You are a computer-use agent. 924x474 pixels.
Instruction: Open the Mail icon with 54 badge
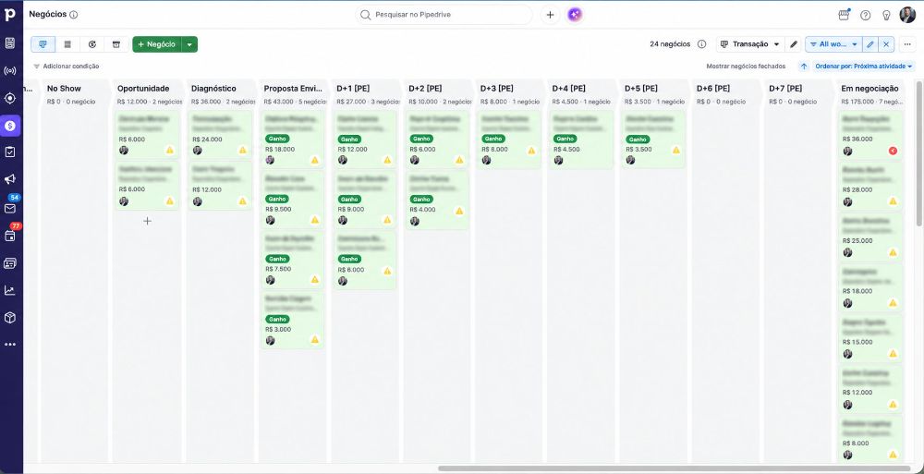10,208
